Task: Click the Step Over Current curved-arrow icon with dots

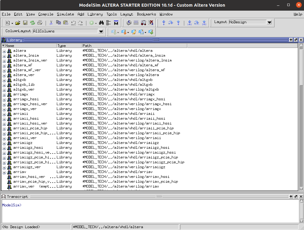Action: click(197, 23)
